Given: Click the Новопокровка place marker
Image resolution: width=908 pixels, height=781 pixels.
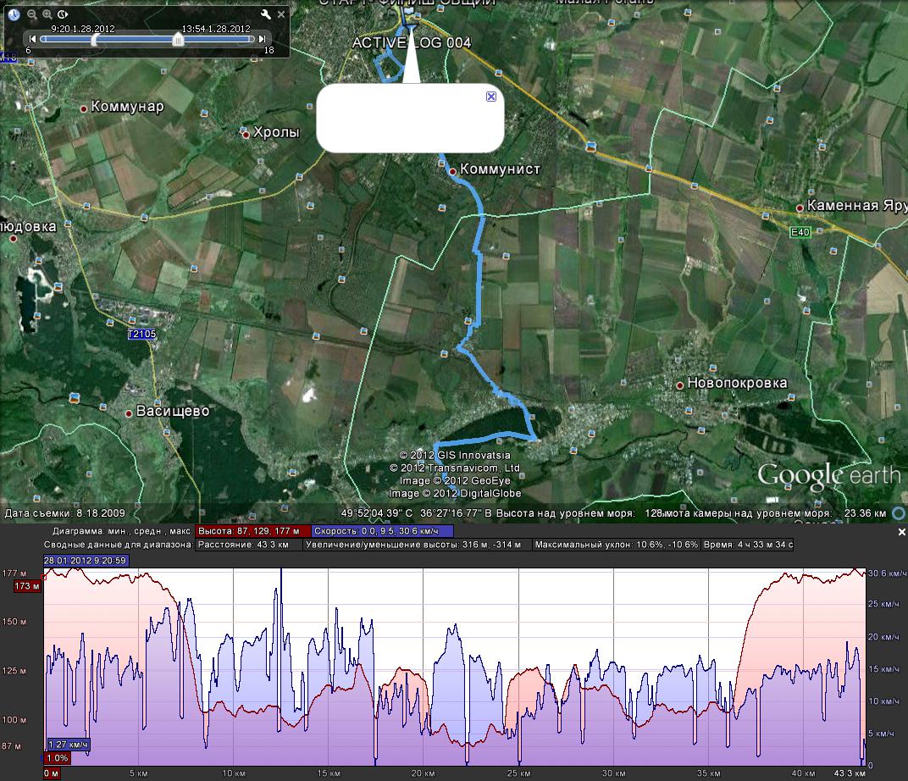Looking at the screenshot, I should [679, 385].
